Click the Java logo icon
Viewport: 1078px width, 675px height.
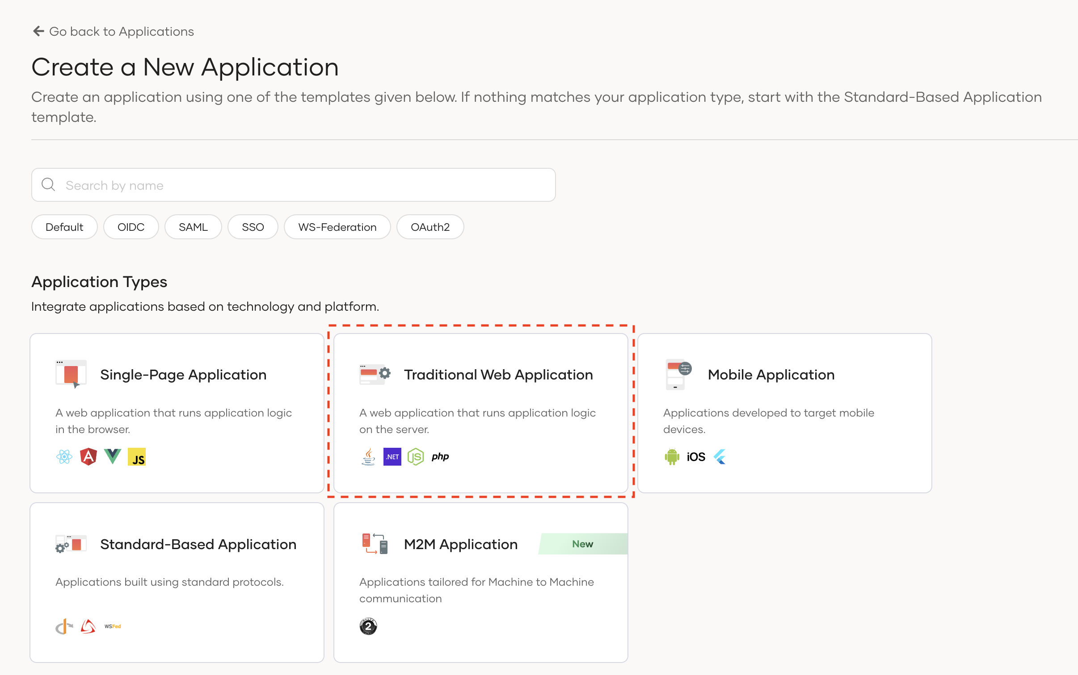coord(368,457)
